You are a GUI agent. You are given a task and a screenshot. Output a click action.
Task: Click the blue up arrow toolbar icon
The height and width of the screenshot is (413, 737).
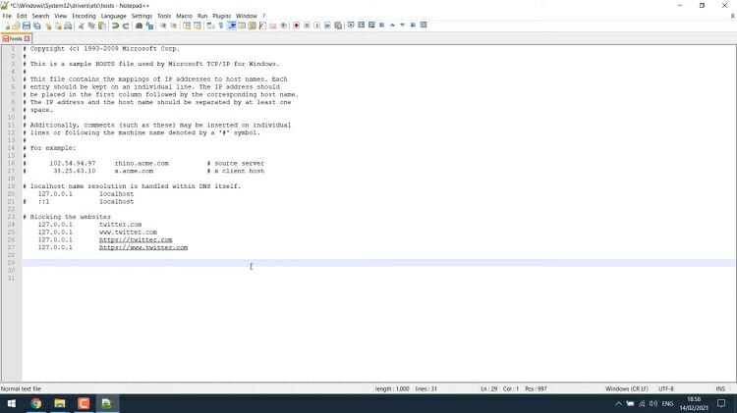click(392, 25)
